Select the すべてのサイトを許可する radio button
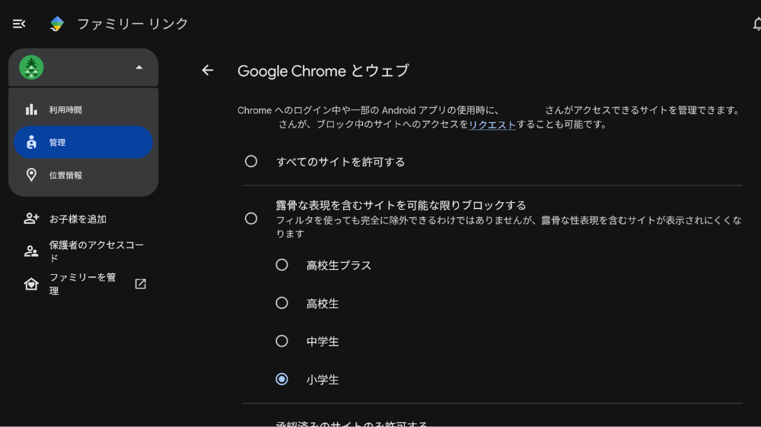761x427 pixels. (x=251, y=161)
